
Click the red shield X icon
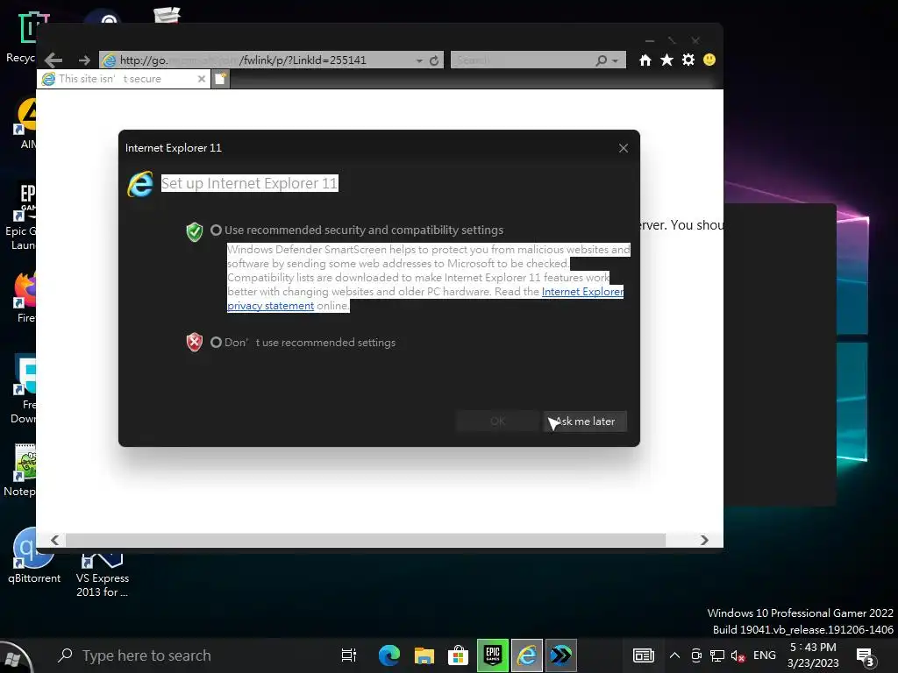[x=195, y=343]
